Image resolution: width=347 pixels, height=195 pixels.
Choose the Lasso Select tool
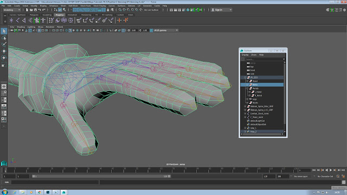tap(4, 38)
